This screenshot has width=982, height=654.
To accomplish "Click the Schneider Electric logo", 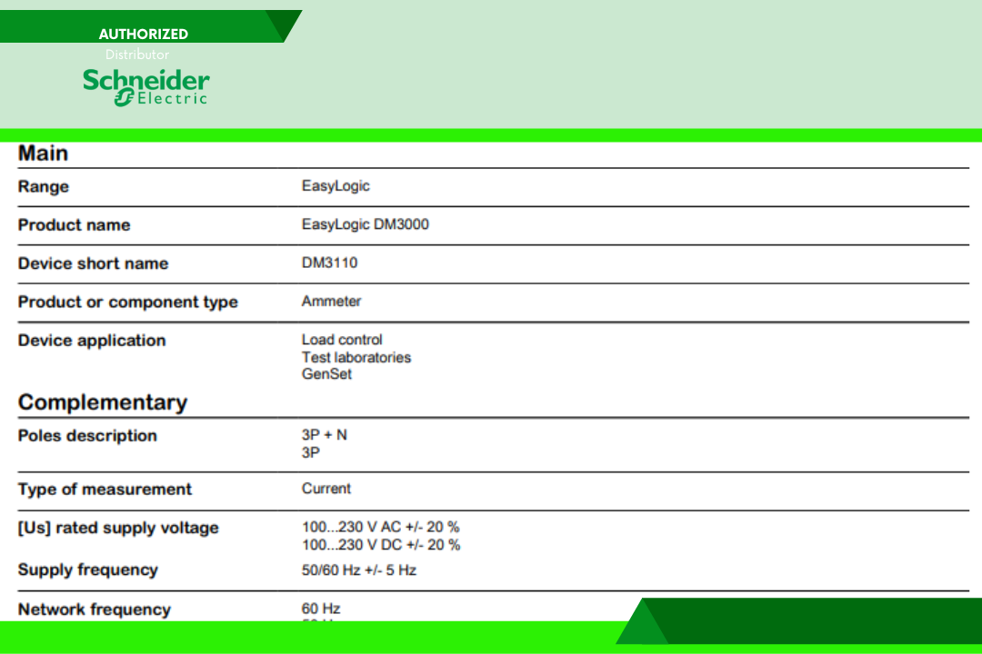I will click(145, 87).
